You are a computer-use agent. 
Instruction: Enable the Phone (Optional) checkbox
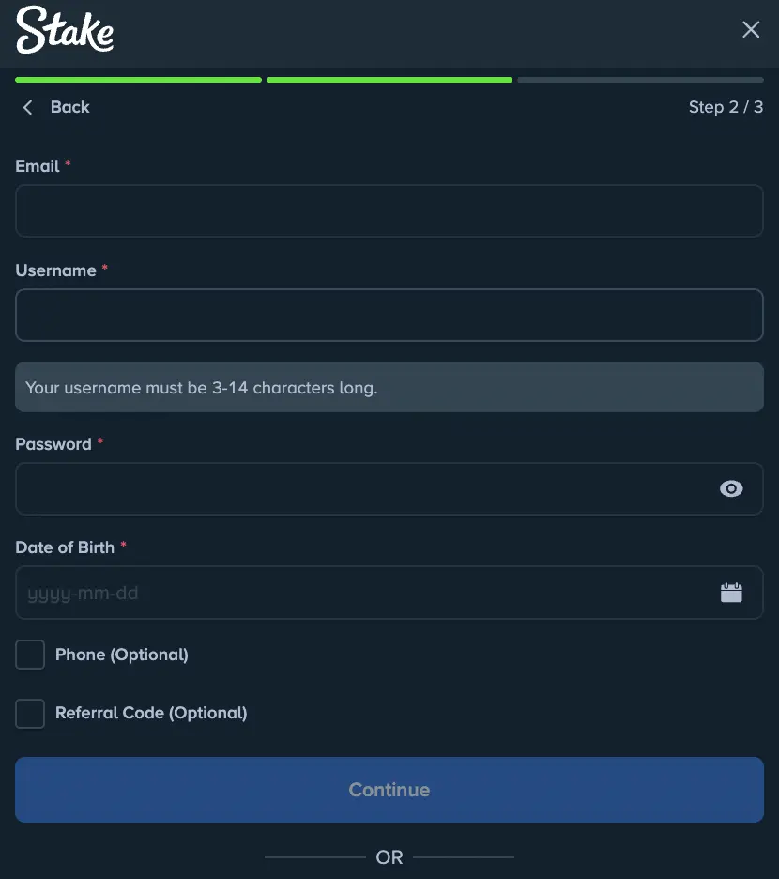[30, 655]
